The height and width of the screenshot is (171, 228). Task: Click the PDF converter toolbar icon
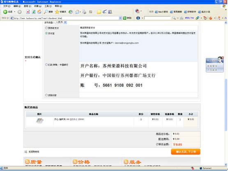[137, 11]
